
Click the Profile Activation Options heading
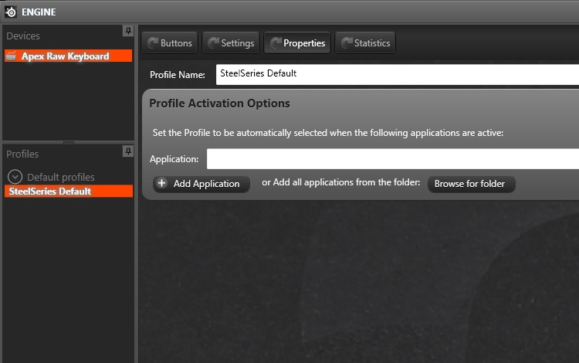tap(219, 103)
